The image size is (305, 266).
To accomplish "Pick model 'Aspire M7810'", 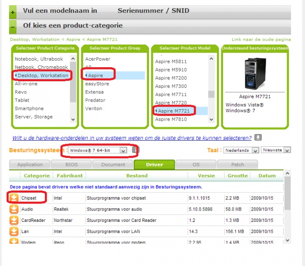I will pyautogui.click(x=171, y=119).
